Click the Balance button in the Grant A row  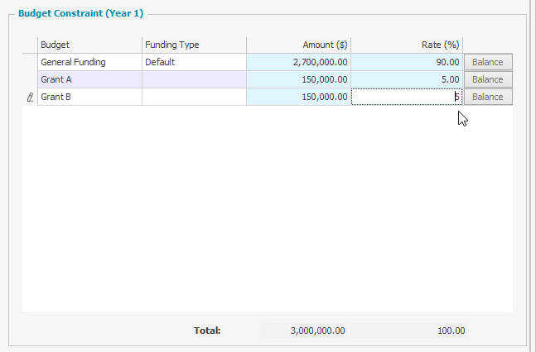click(x=488, y=79)
